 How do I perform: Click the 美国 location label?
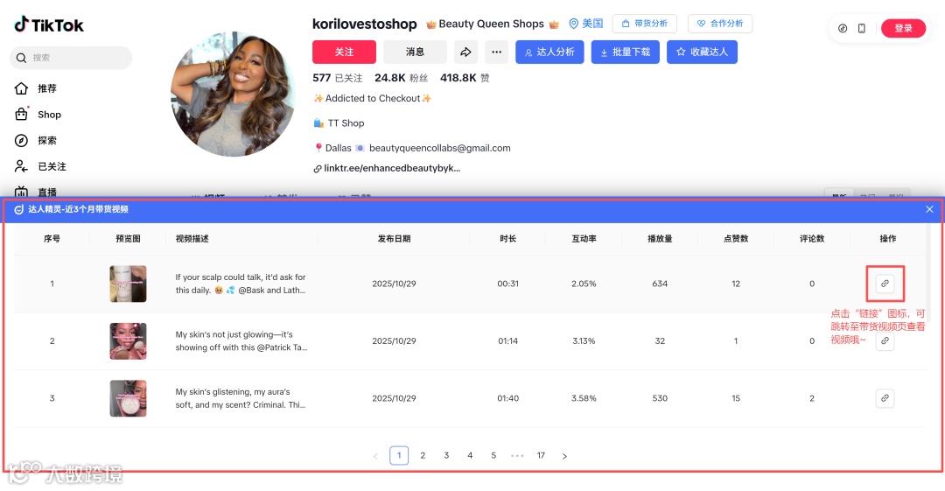point(586,24)
